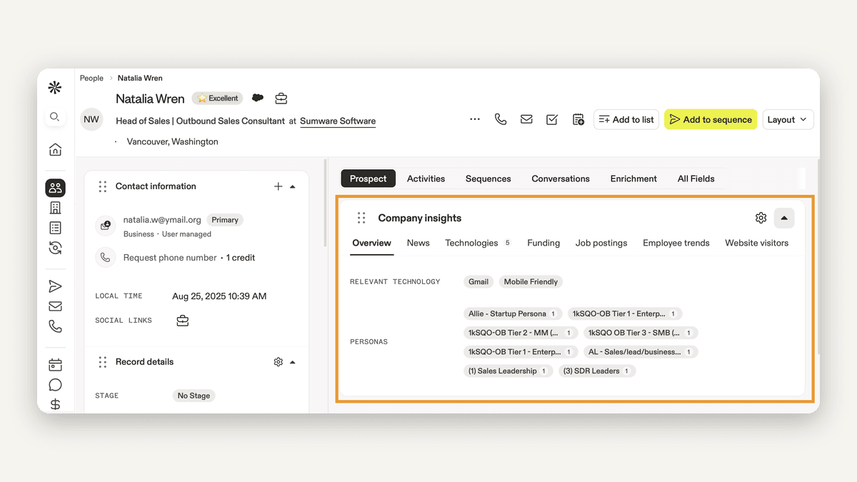Open Calls phone icon in sidebar
The width and height of the screenshot is (857, 482).
tap(55, 326)
